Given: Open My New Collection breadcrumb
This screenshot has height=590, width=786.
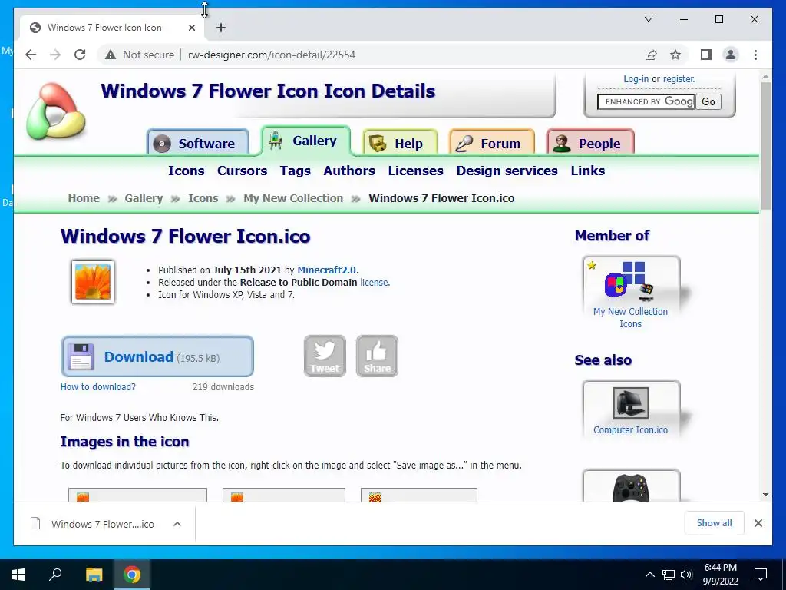Looking at the screenshot, I should pyautogui.click(x=293, y=198).
